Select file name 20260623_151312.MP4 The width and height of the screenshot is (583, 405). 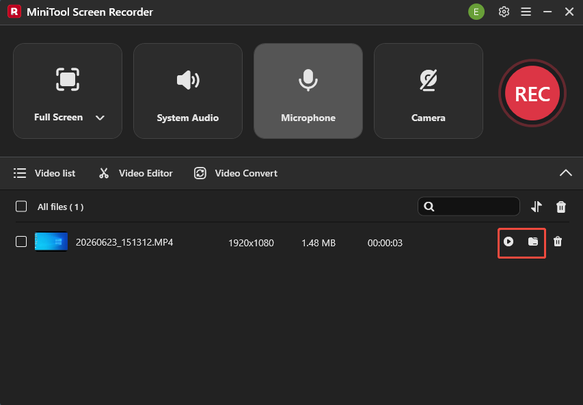124,242
